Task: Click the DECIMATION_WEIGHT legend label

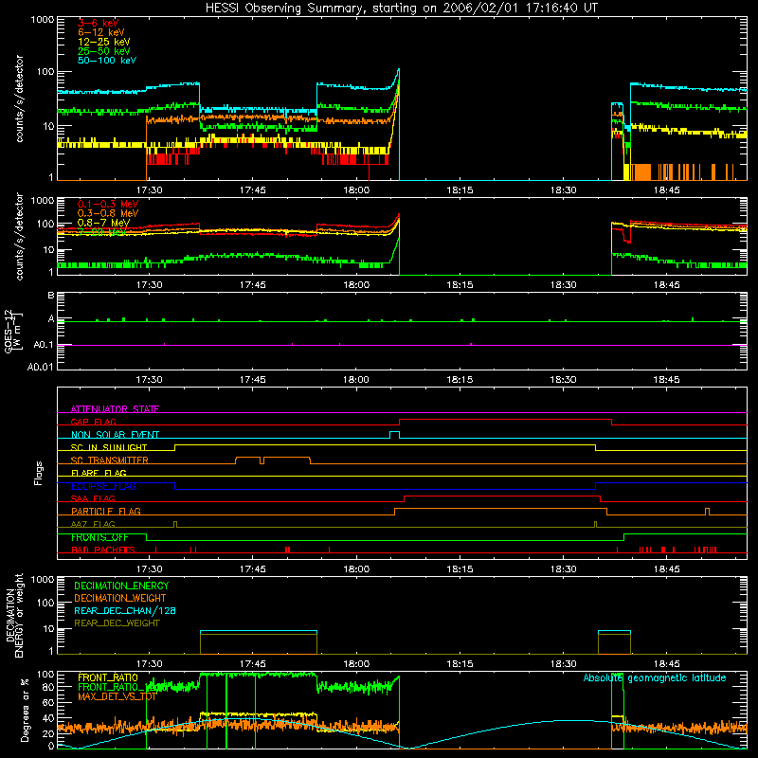Action: [x=120, y=598]
